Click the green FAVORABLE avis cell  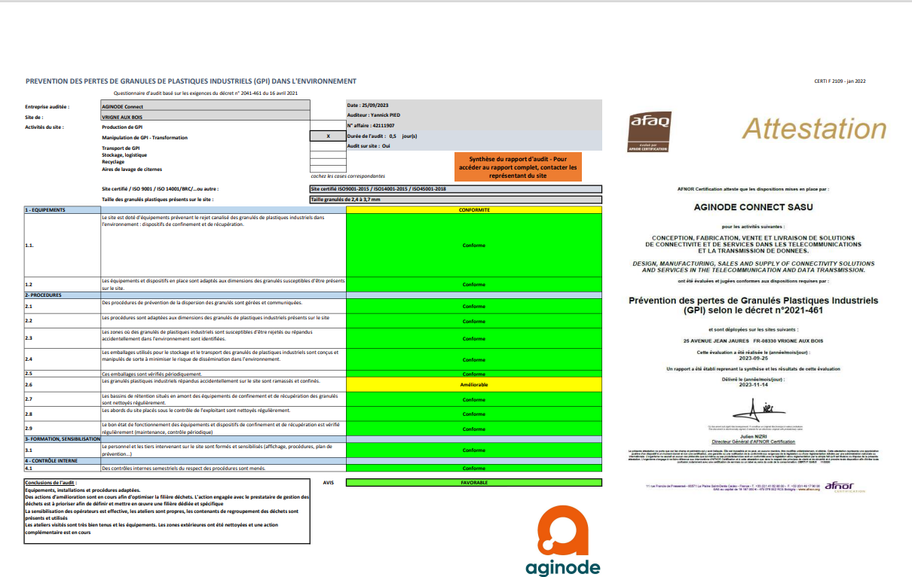pyautogui.click(x=474, y=482)
